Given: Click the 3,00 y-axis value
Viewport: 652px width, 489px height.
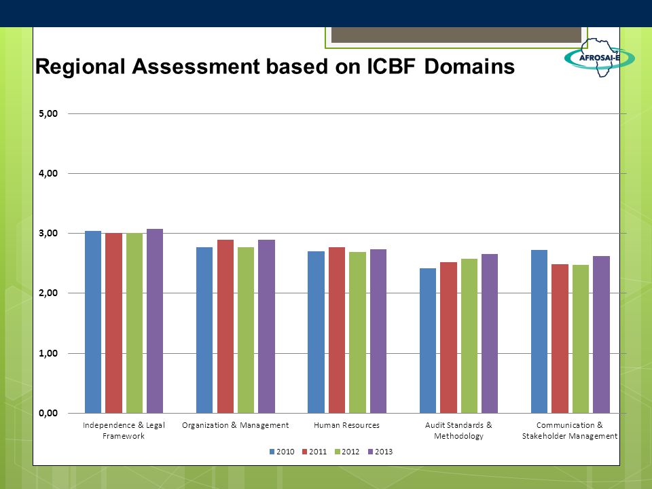Looking at the screenshot, I should pyautogui.click(x=48, y=233).
